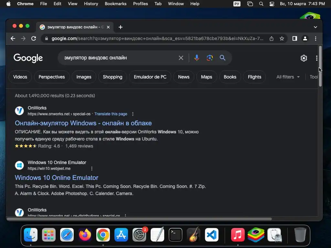Viewport: 331px width, 248px height.
Task: Expand the All filters dropdown
Action: 288,77
